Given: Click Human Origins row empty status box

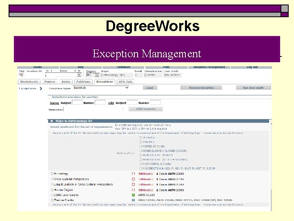Looking at the screenshot, I should click(133, 190).
